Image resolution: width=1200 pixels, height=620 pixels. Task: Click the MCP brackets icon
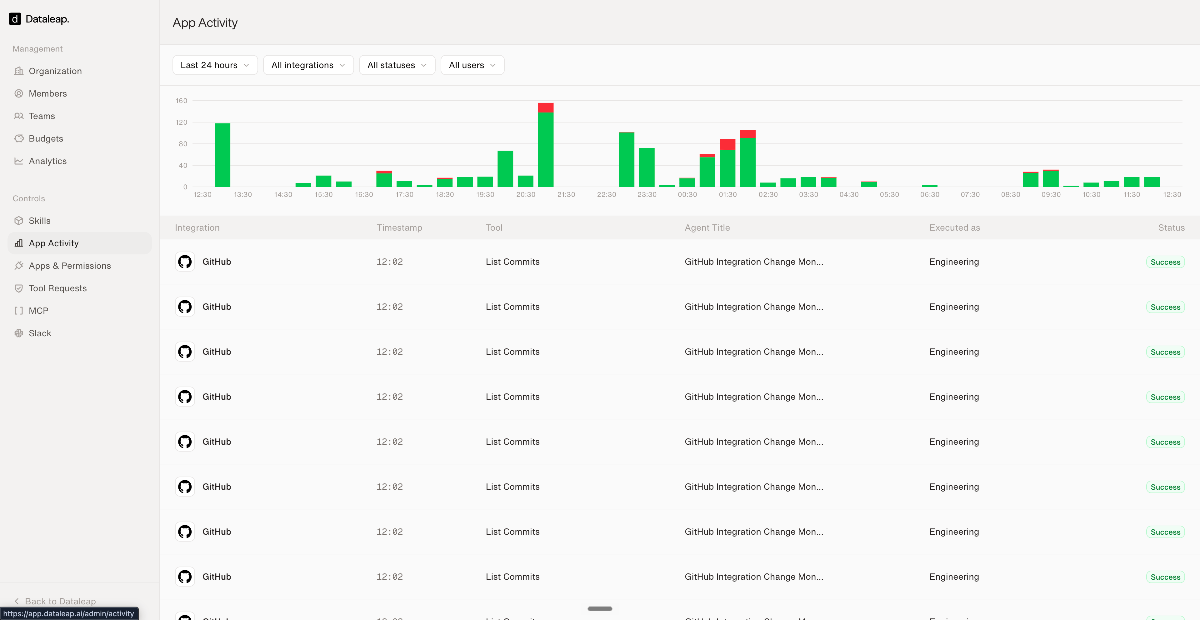click(19, 311)
